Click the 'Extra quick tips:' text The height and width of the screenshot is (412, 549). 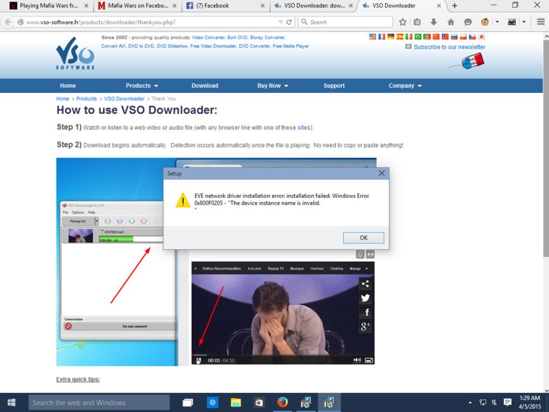[x=78, y=380]
